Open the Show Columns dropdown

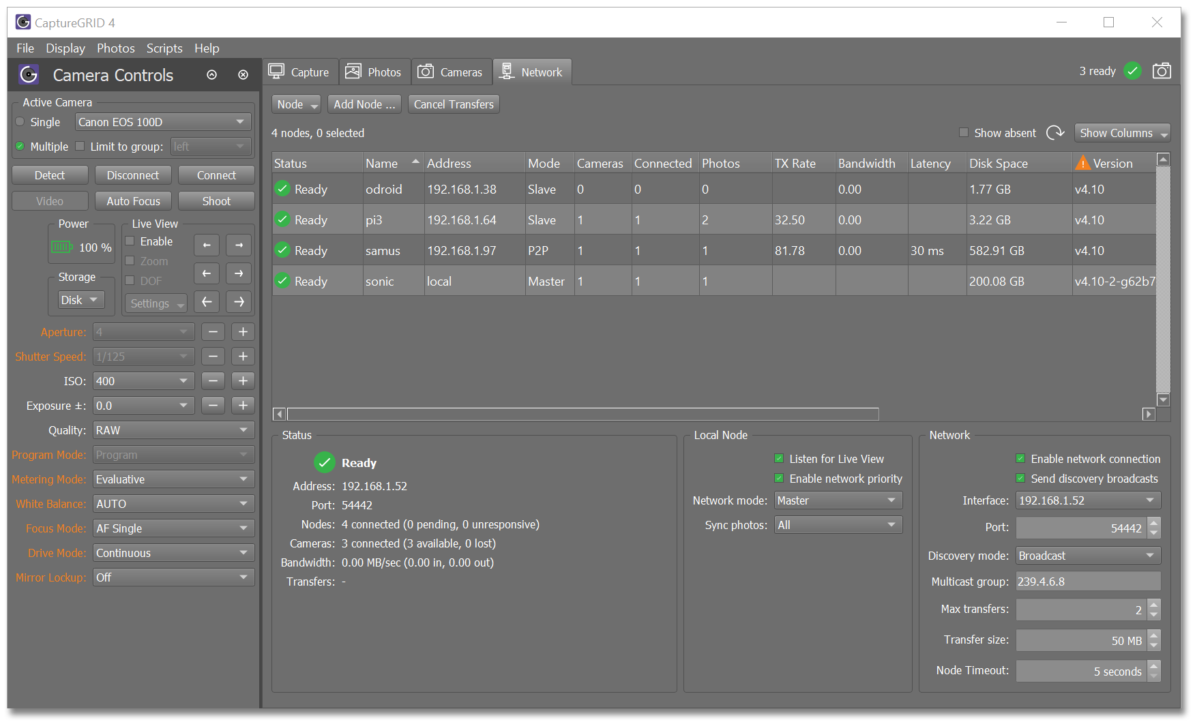click(x=1122, y=133)
